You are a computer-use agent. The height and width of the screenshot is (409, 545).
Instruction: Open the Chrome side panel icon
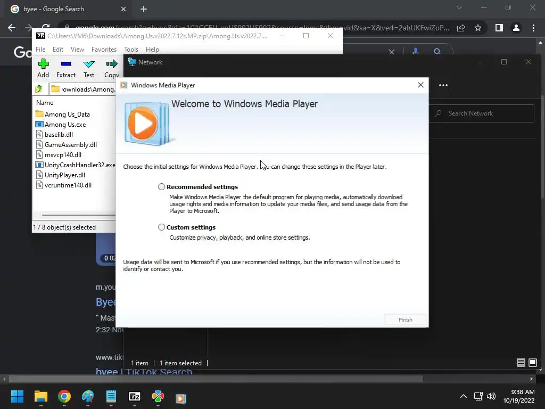pyautogui.click(x=499, y=28)
